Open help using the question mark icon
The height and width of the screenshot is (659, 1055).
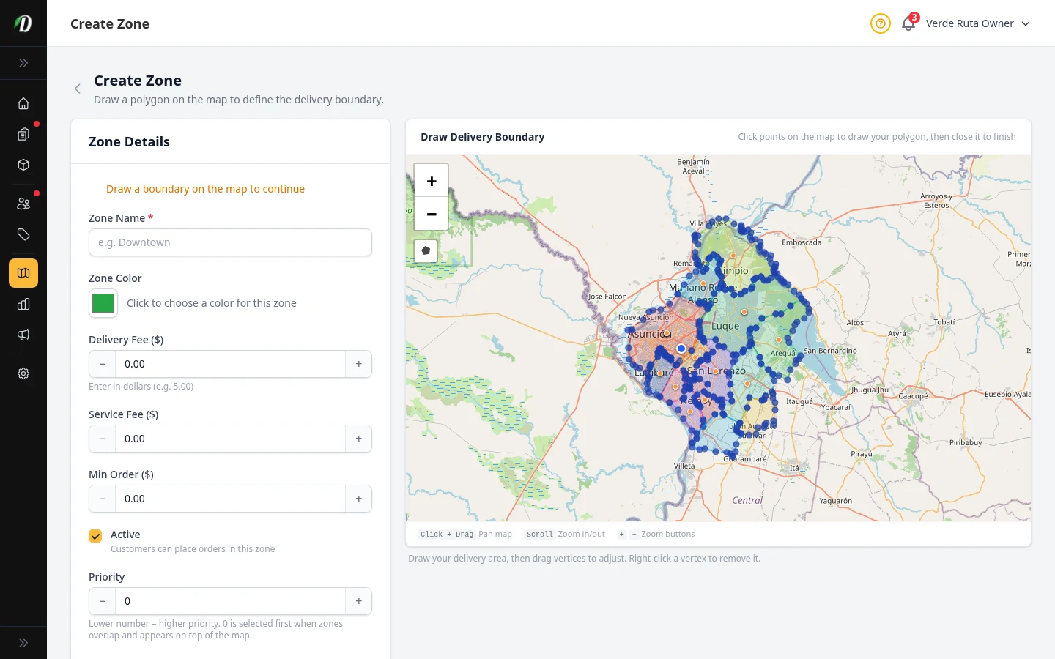pyautogui.click(x=880, y=23)
